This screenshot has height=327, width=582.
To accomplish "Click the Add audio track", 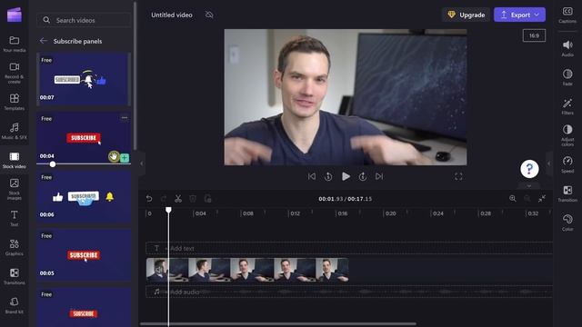I will [x=349, y=292].
